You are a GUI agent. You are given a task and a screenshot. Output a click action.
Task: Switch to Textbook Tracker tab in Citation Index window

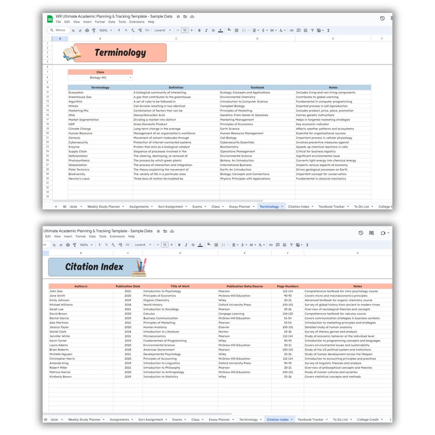[310, 420]
